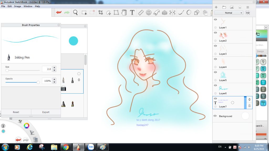The width and height of the screenshot is (269, 151).
Task: Hide Layer3 using its eye icon
Action: coord(215,46)
